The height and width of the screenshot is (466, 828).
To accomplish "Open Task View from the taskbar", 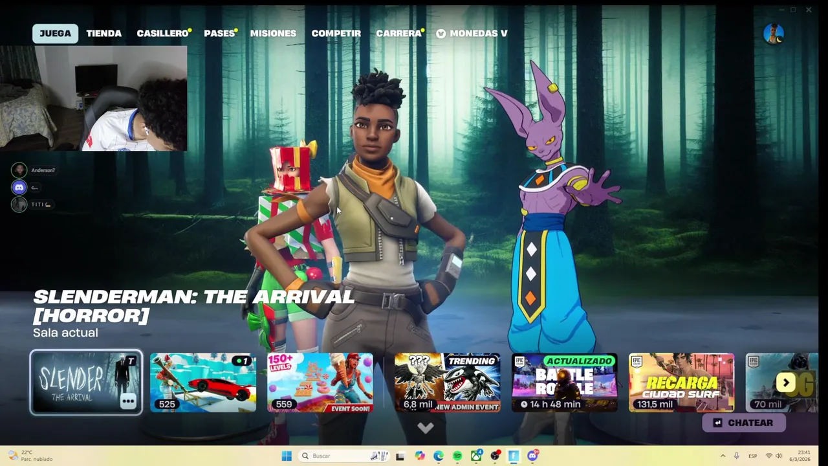I will [x=400, y=456].
